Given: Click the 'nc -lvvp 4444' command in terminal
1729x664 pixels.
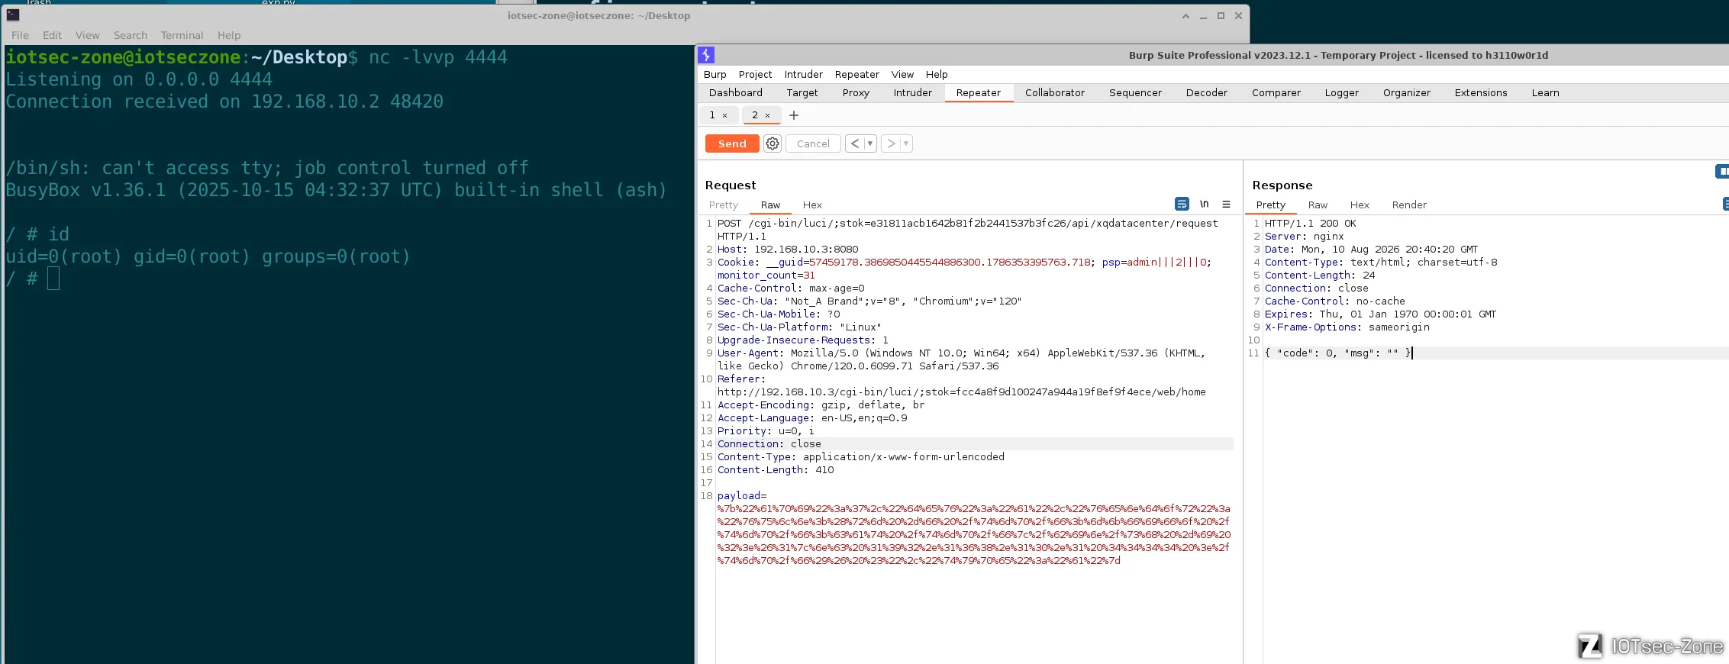Looking at the screenshot, I should [438, 57].
